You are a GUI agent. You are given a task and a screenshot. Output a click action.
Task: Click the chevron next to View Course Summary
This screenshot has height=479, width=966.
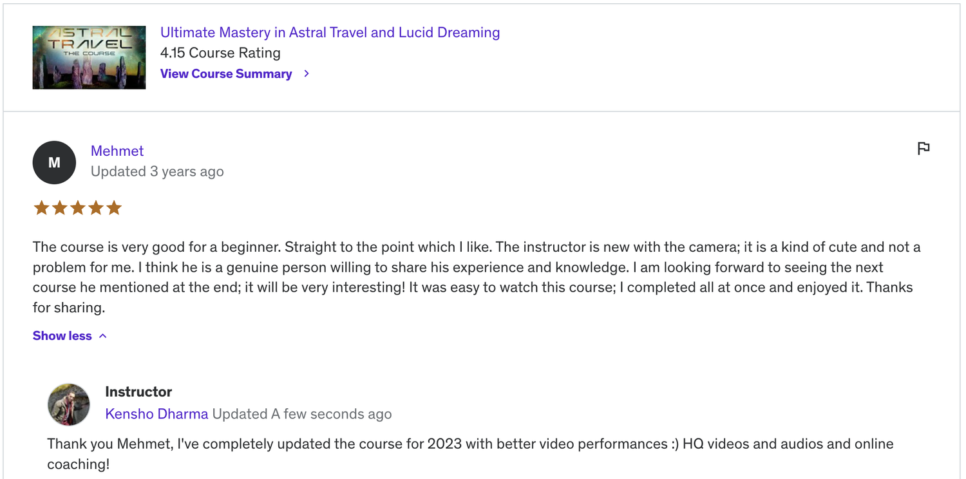point(307,73)
